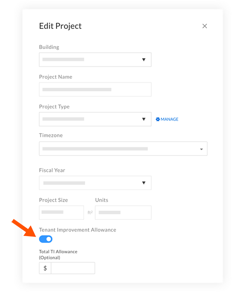Click the Tenant Improvement Allowance label
This screenshot has width=232, height=292.
coord(77,230)
